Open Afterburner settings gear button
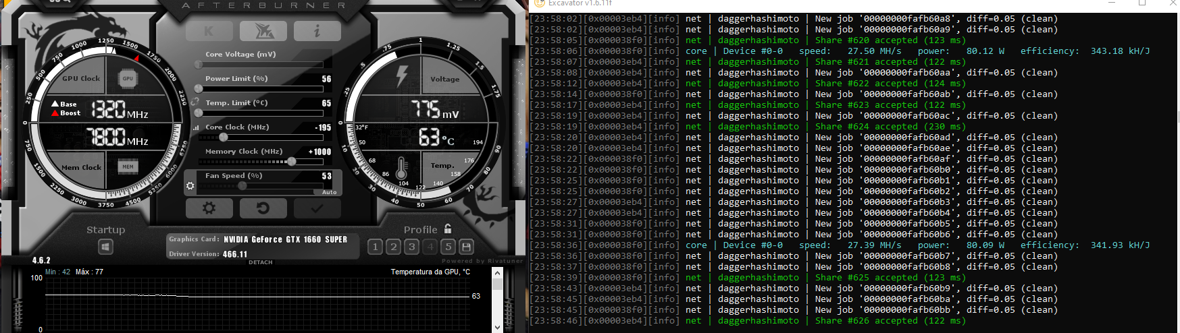This screenshot has width=1180, height=333. pos(208,208)
